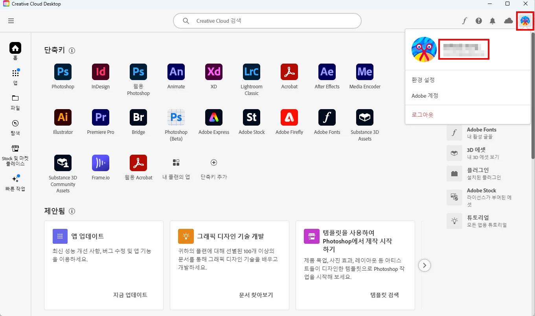Image resolution: width=535 pixels, height=316 pixels.
Task: Open Substance 3D Assets icon
Action: 365,117
